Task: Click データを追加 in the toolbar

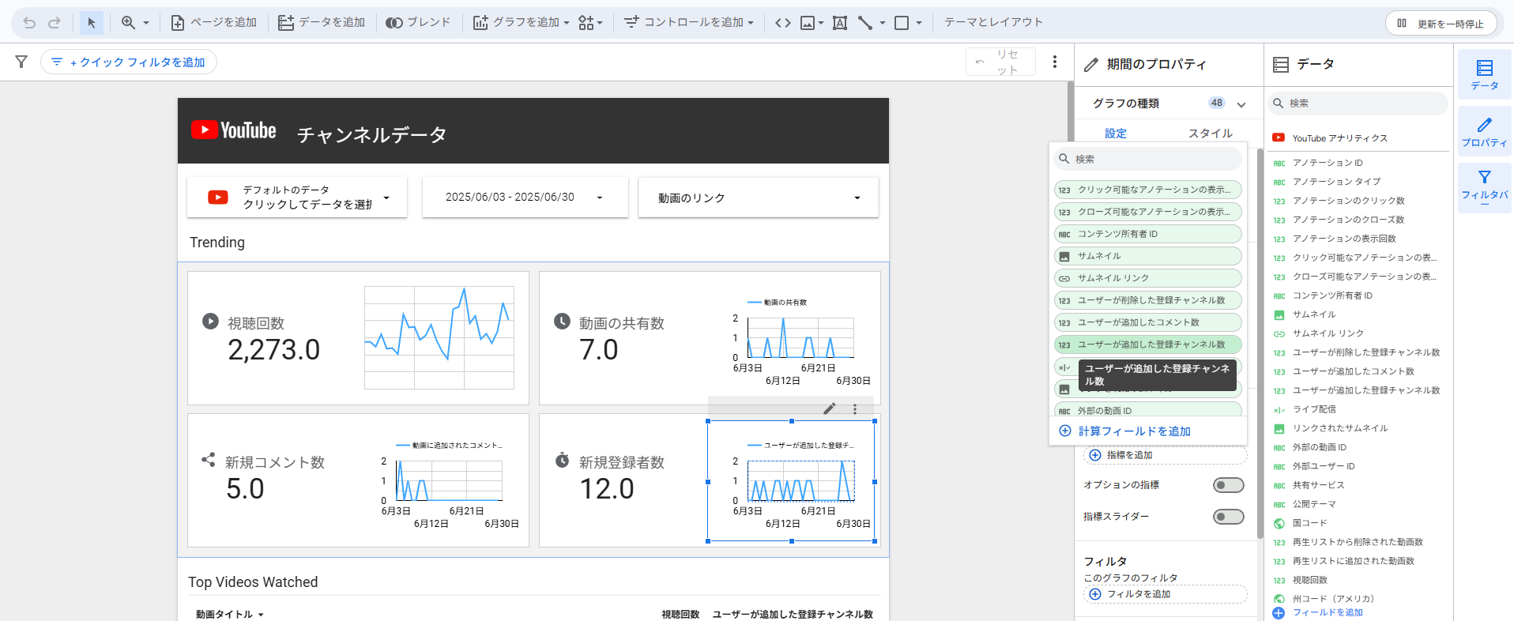Action: pyautogui.click(x=322, y=23)
